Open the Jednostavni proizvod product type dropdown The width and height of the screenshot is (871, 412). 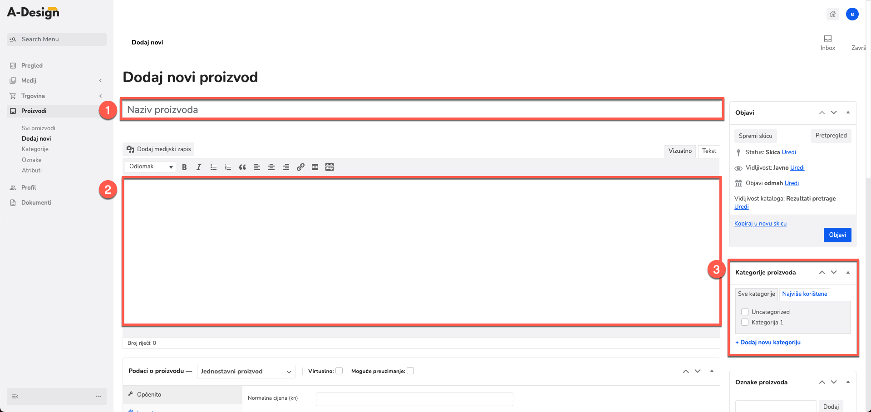pyautogui.click(x=246, y=371)
